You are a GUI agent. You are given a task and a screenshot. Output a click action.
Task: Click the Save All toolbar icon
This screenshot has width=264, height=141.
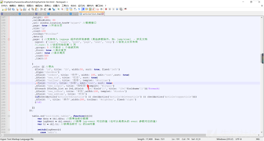coord(13,9)
